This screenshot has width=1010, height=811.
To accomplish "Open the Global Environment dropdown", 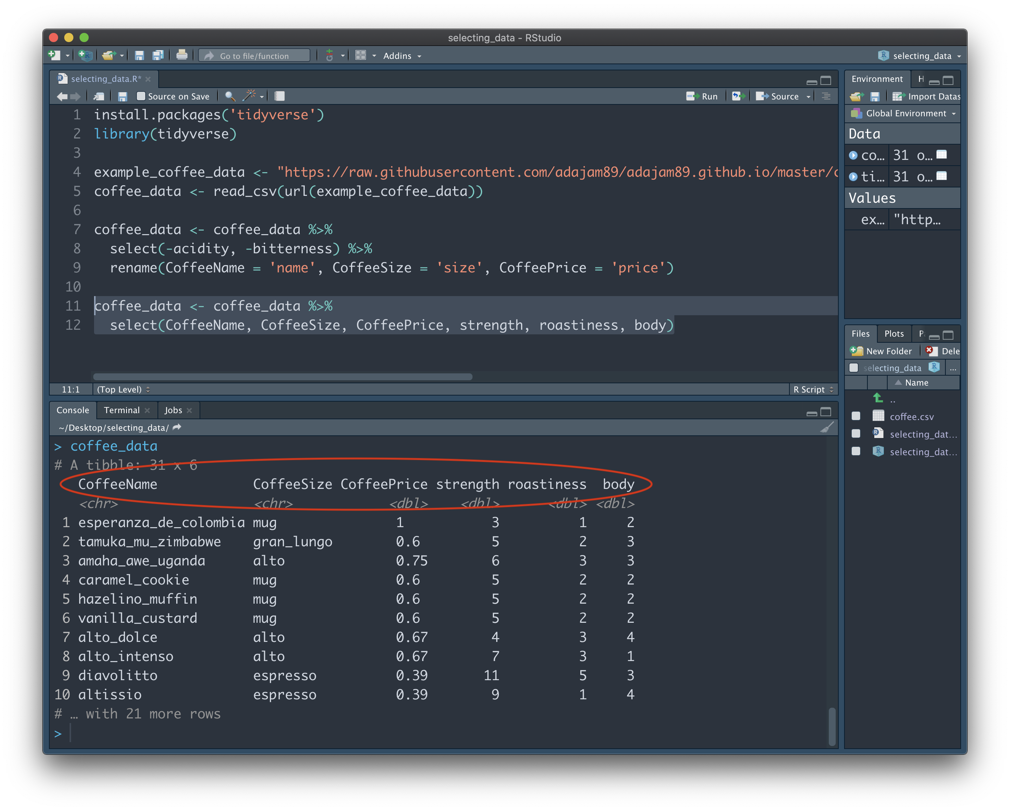I will tap(903, 114).
